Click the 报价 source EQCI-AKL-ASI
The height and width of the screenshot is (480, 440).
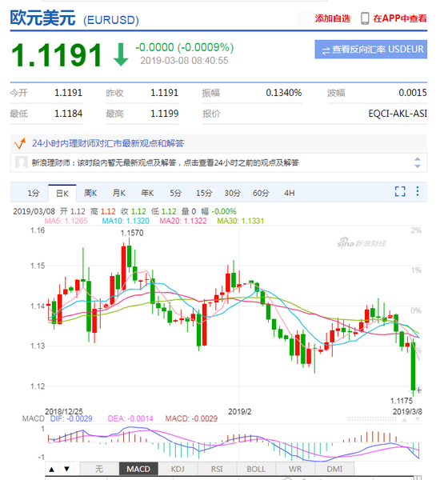(398, 114)
